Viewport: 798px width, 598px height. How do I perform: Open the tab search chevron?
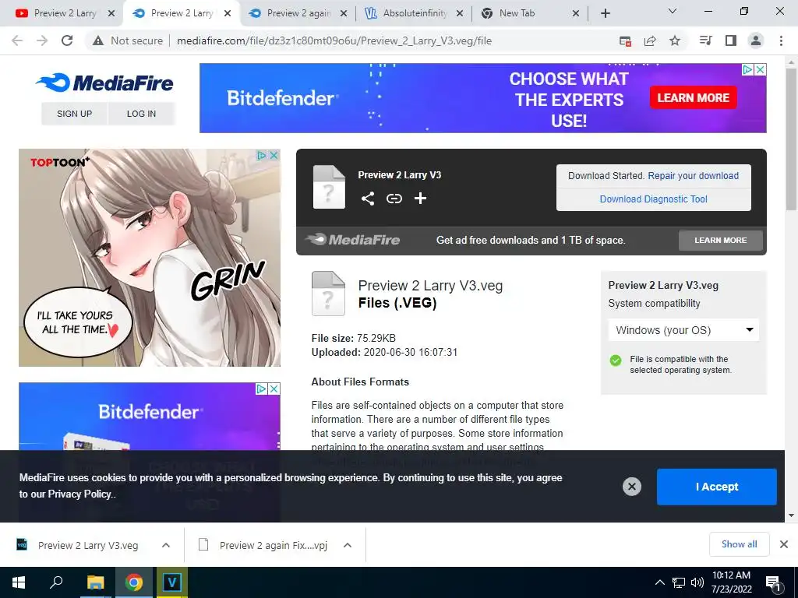pos(672,11)
